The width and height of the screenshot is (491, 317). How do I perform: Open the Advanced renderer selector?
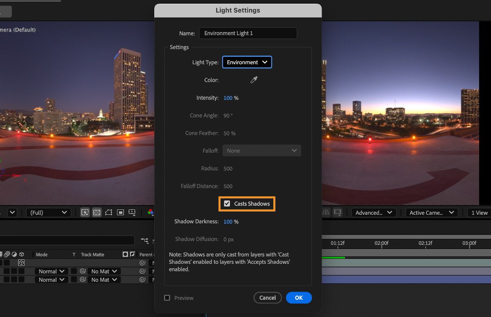point(373,212)
